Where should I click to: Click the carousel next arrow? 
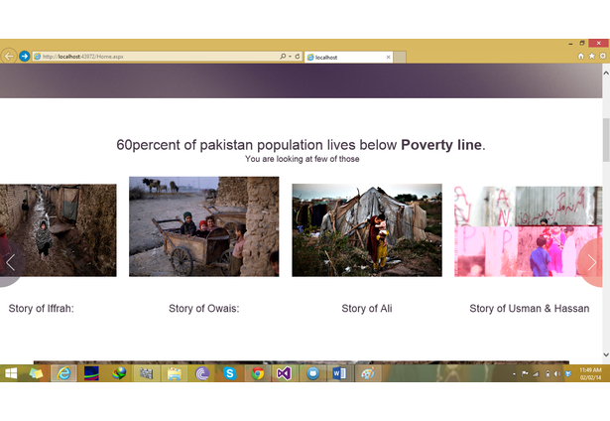(591, 262)
